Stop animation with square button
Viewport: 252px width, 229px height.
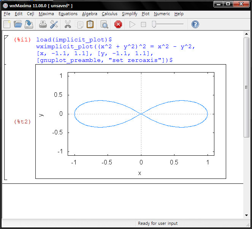point(143,25)
